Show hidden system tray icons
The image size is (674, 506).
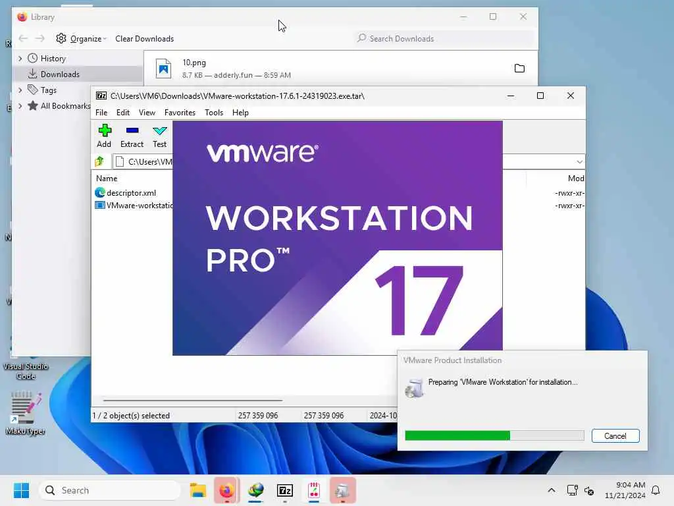click(552, 490)
